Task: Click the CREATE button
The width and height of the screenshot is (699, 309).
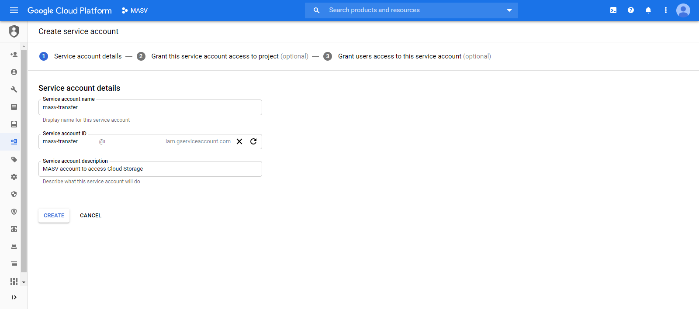Action: tap(54, 216)
